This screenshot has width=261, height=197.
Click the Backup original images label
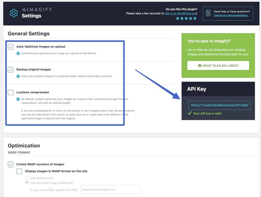tap(34, 69)
